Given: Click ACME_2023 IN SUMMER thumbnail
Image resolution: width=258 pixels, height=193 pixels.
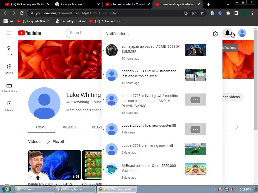Looking at the screenshot, I should click(196, 50).
